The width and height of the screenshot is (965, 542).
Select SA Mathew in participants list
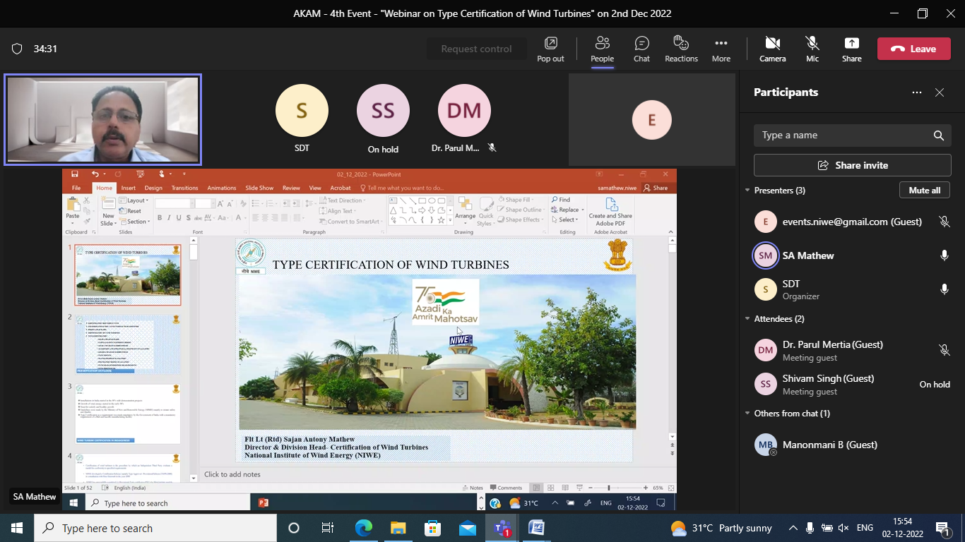pyautogui.click(x=808, y=255)
